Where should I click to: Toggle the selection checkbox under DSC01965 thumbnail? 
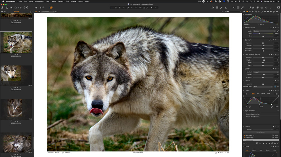click(12, 54)
